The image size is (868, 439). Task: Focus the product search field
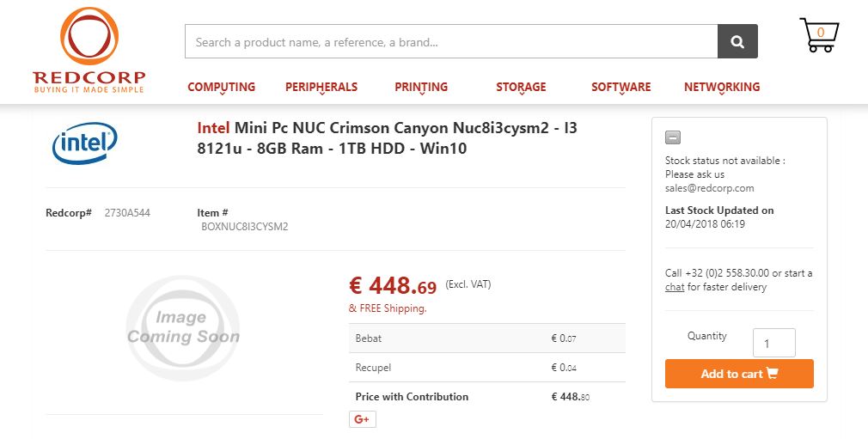[451, 41]
